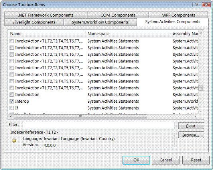The height and width of the screenshot is (170, 213).
Task: Click the IndexerReference<T1,T2> details label
Action: tap(34, 132)
